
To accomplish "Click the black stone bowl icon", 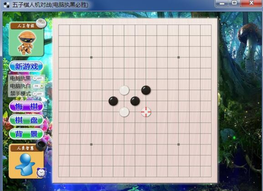I will 41,146.
